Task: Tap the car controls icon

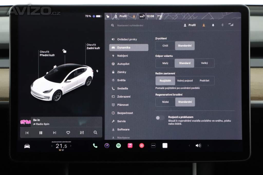Action: (27, 146)
